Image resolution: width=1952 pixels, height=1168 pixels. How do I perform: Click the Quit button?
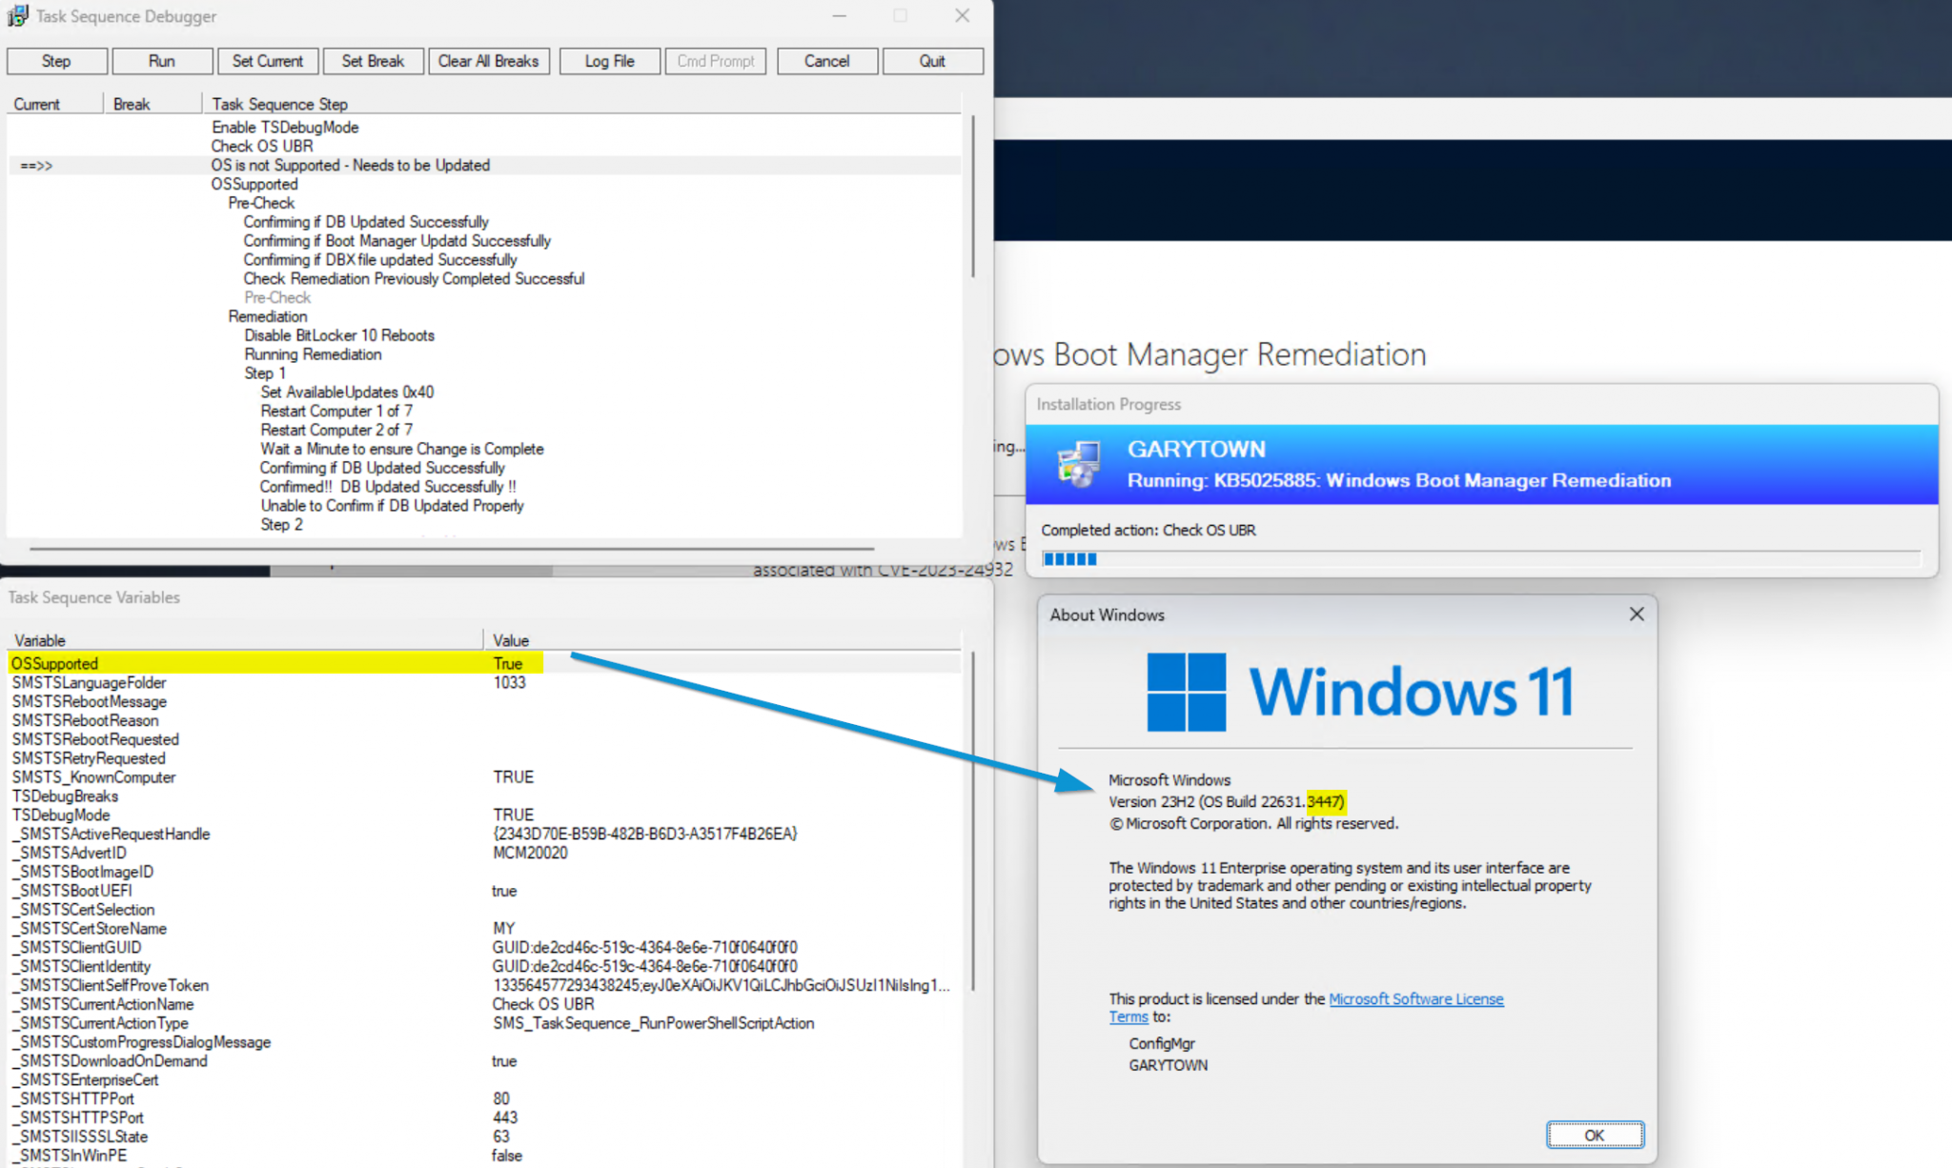932,61
